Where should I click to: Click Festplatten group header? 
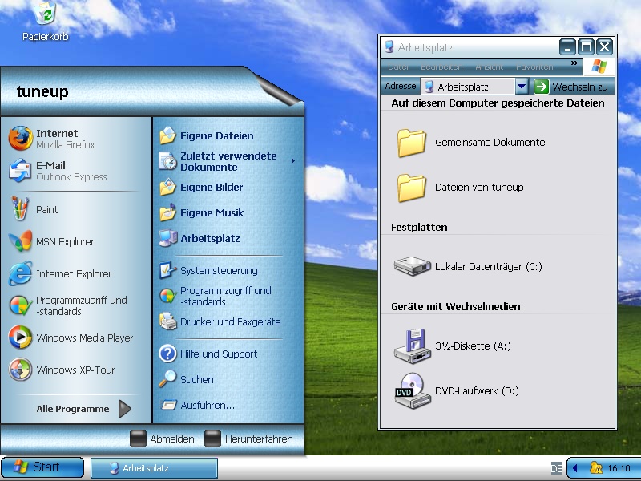tap(419, 228)
